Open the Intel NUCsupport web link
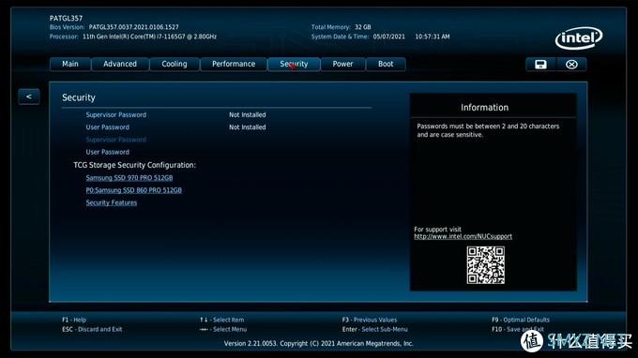The height and width of the screenshot is (358, 638). [463, 236]
